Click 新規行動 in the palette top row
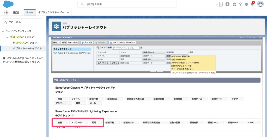Image resolution: width=267 pixels, height=137 pixels. 177,52
